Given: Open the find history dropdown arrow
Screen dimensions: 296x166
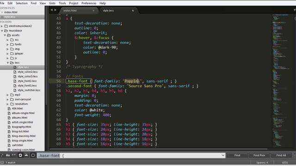Looking at the screenshot, I should [x=223, y=155].
